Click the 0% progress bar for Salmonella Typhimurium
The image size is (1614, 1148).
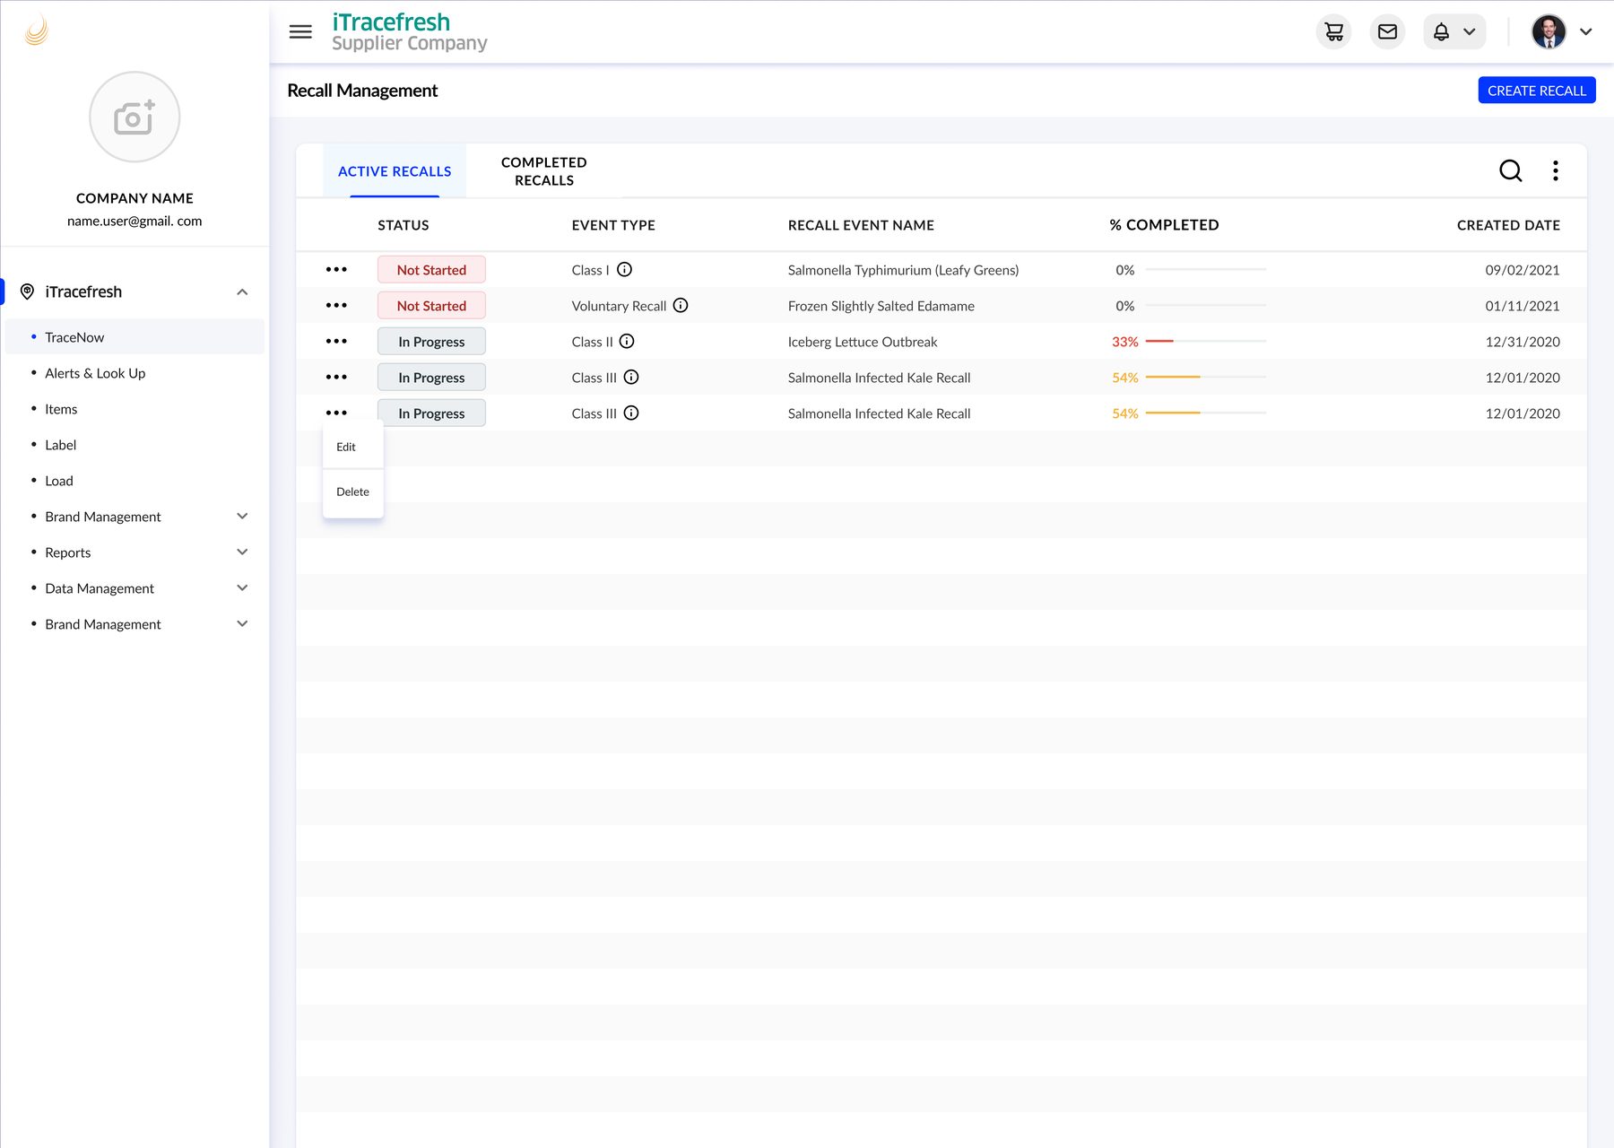tap(1206, 269)
